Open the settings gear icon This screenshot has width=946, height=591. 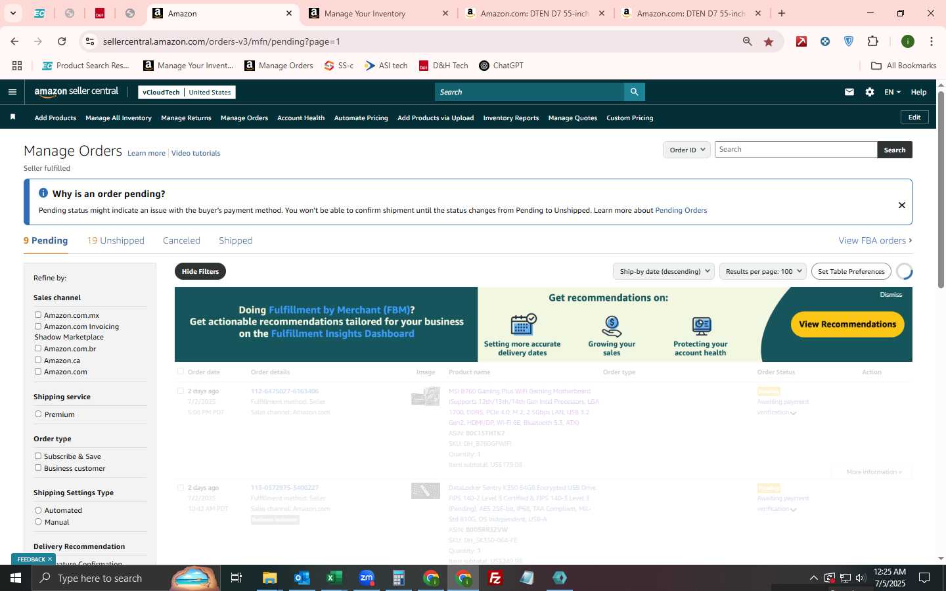coord(870,92)
